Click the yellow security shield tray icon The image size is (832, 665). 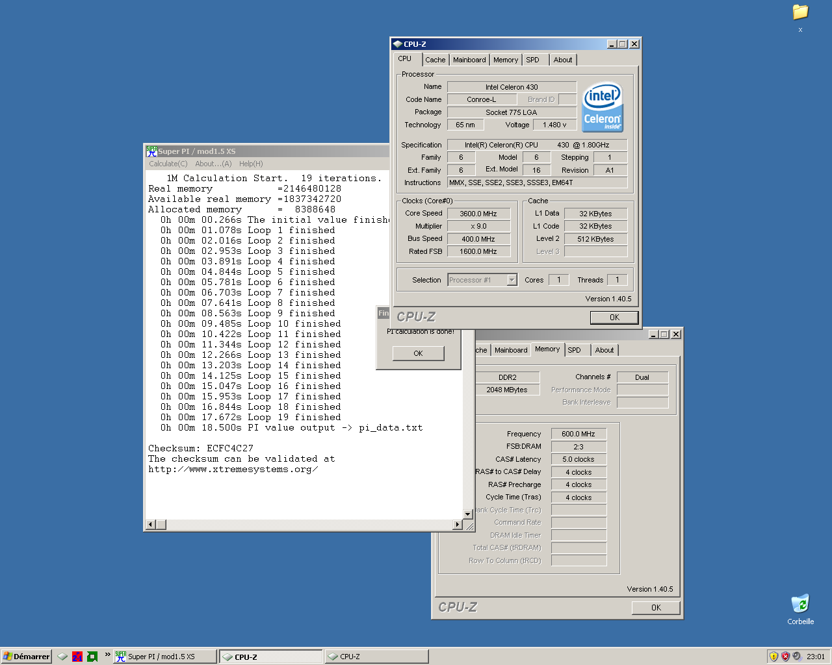[x=773, y=657]
